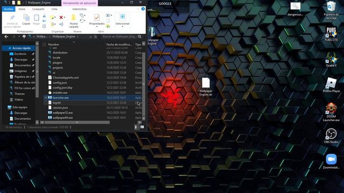The width and height of the screenshot is (344, 193).
Task: Click the Wallpaper_Engine breadcrumb segment
Action: pos(63,36)
